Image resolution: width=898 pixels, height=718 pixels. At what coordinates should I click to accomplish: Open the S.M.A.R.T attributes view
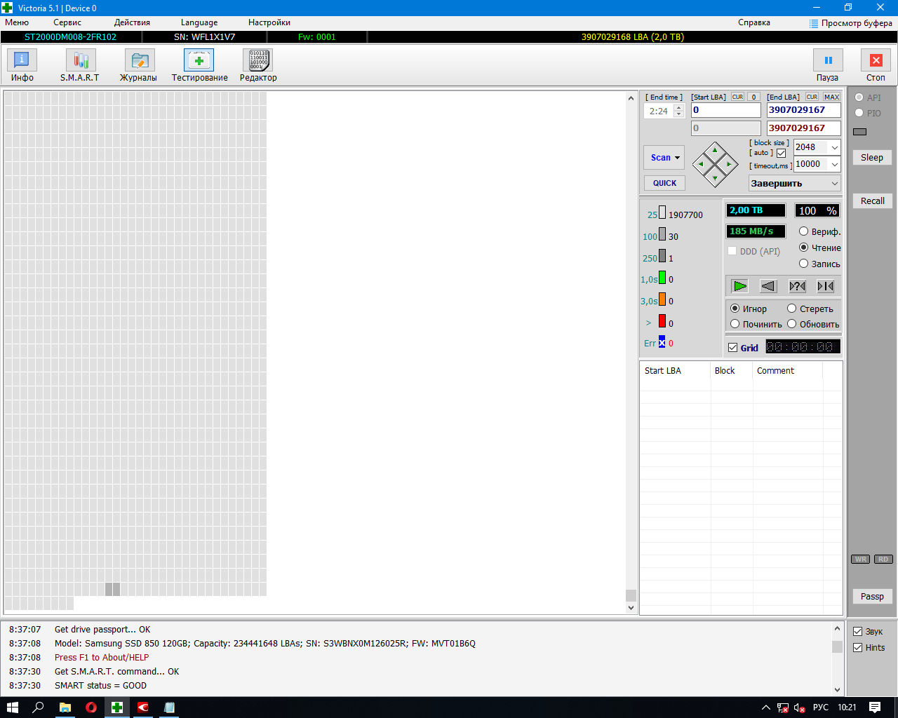tap(80, 65)
